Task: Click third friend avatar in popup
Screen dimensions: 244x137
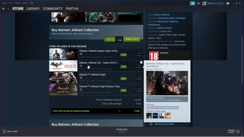Action: 161,116
